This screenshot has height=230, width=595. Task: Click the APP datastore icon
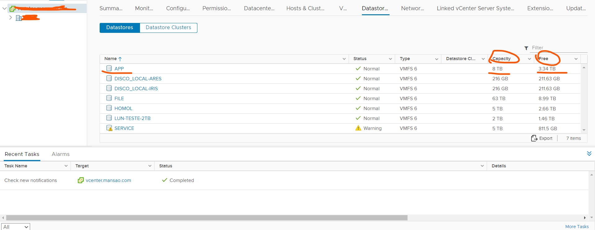click(x=109, y=69)
